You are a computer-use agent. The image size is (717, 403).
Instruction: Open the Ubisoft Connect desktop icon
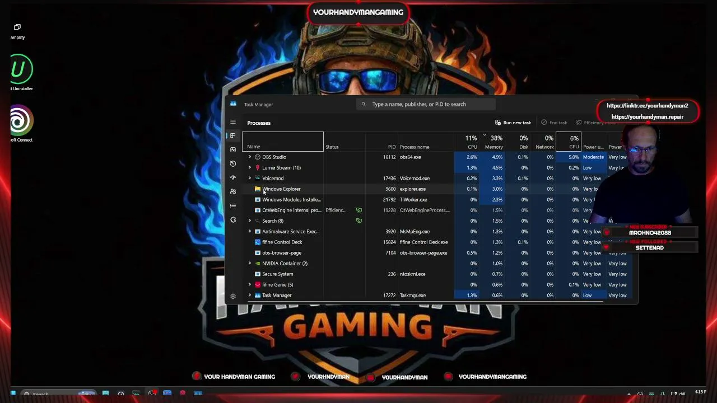[21, 124]
